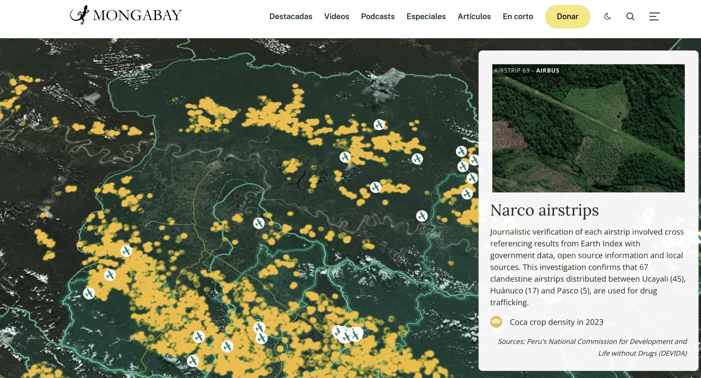
Task: Toggle dark mode with the moon icon
Action: click(608, 16)
